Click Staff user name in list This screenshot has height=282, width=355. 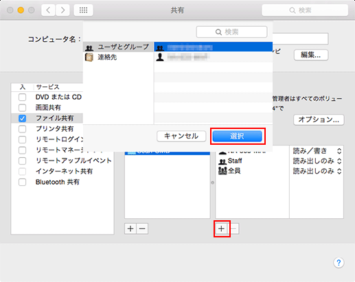click(235, 161)
